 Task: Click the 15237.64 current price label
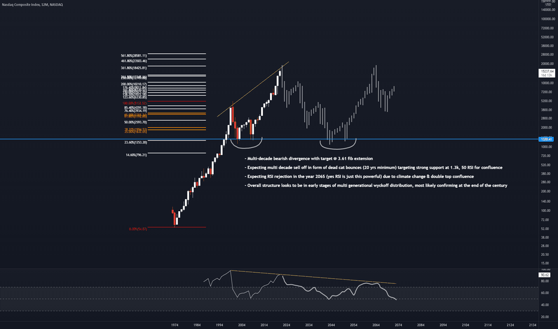[547, 72]
